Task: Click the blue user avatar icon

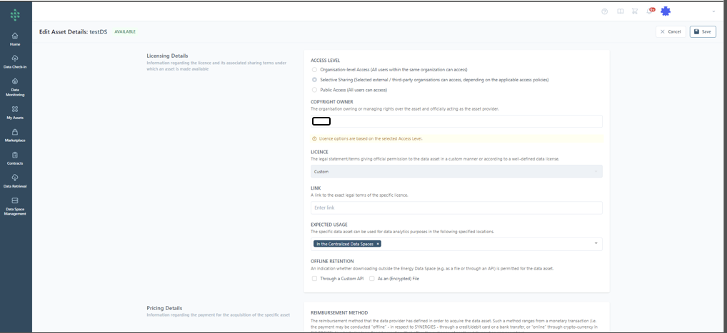Action: coord(666,11)
